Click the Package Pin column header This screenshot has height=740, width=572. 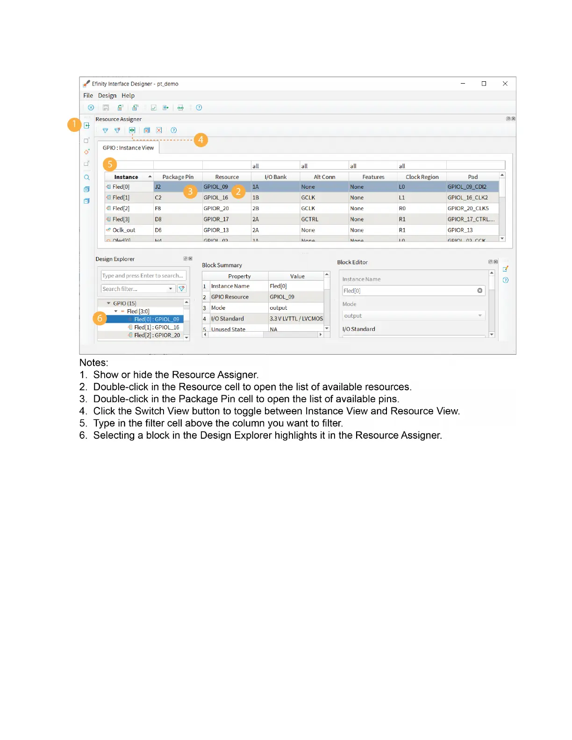178,177
